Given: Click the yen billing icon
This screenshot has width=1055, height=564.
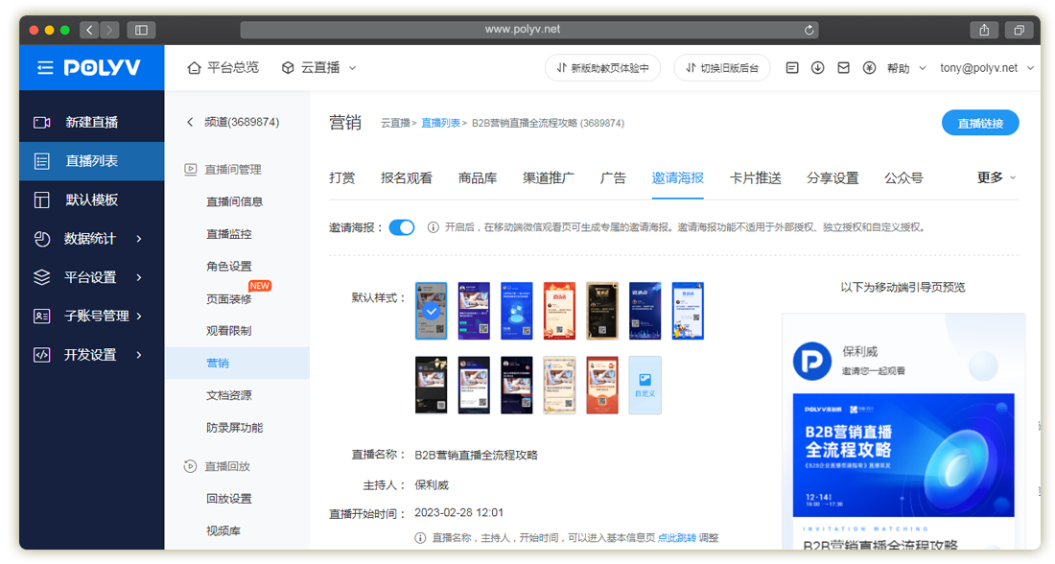Looking at the screenshot, I should click(x=869, y=68).
